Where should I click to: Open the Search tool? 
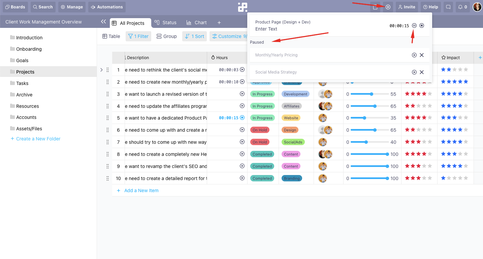tap(43, 7)
